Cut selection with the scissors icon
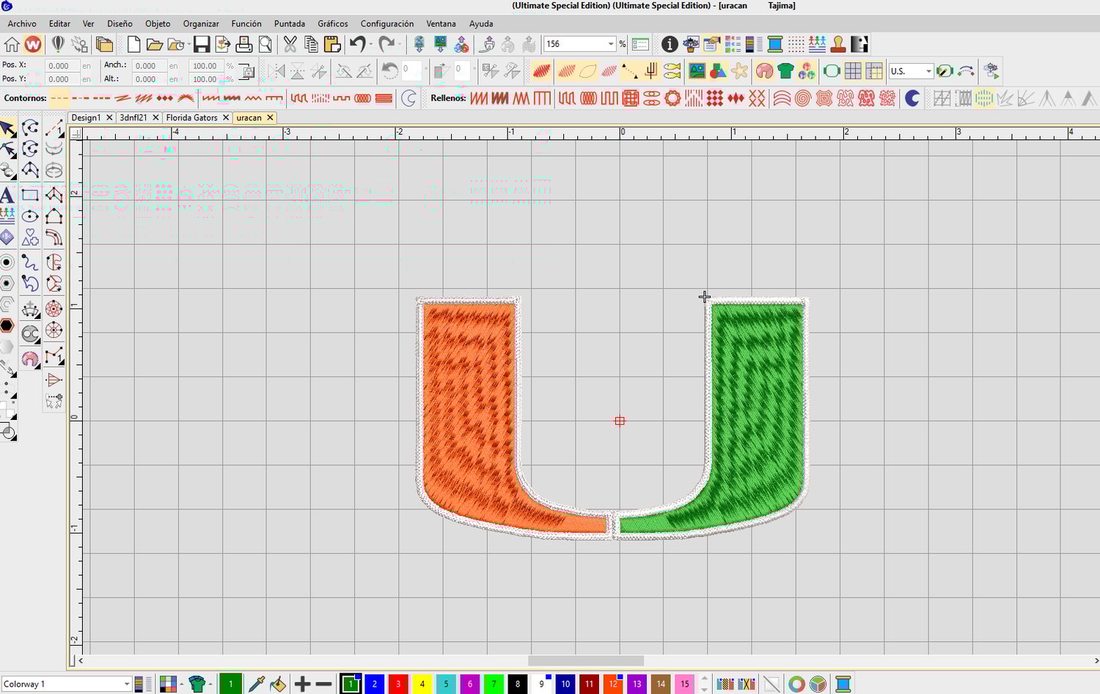1100x694 pixels. pos(290,45)
